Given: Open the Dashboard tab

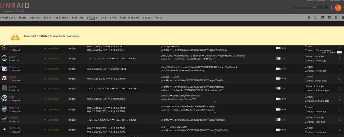Looking at the screenshot, I should point(8,18).
